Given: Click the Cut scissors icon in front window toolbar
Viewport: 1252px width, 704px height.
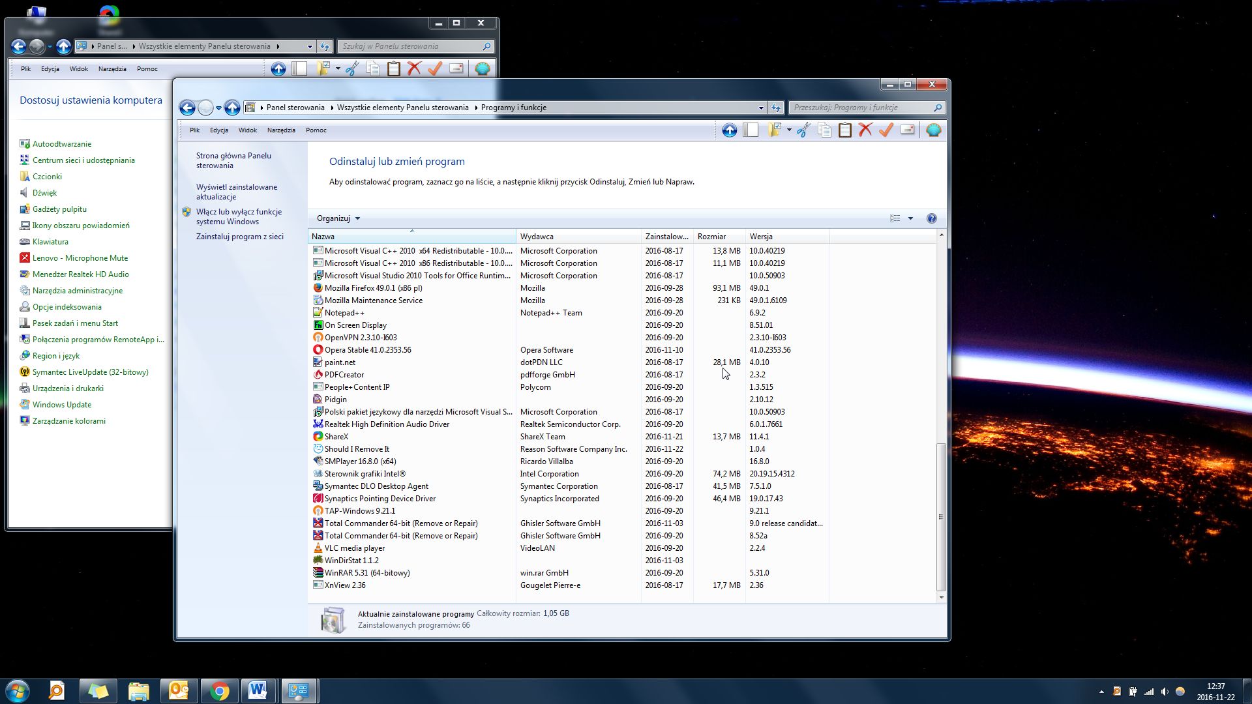Looking at the screenshot, I should point(804,130).
